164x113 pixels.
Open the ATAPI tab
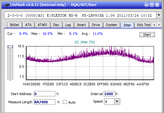pos(42,25)
